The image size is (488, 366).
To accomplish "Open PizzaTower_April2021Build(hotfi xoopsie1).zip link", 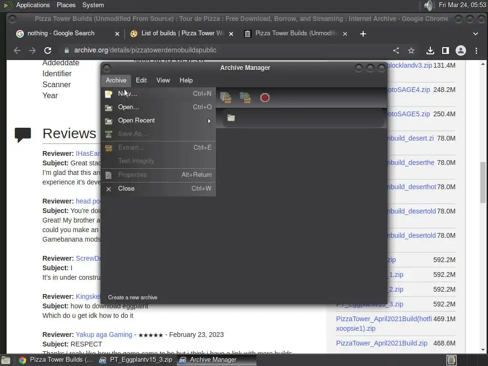I will point(384,324).
